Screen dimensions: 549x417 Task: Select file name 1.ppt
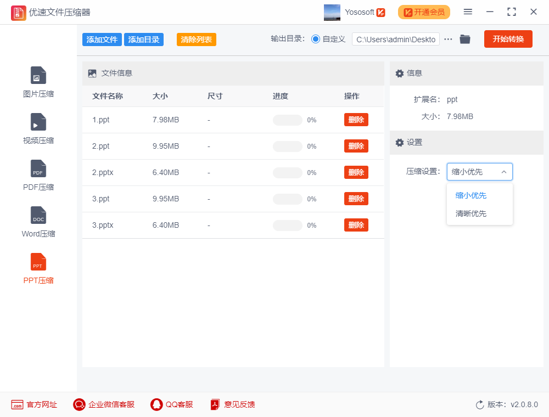(101, 120)
